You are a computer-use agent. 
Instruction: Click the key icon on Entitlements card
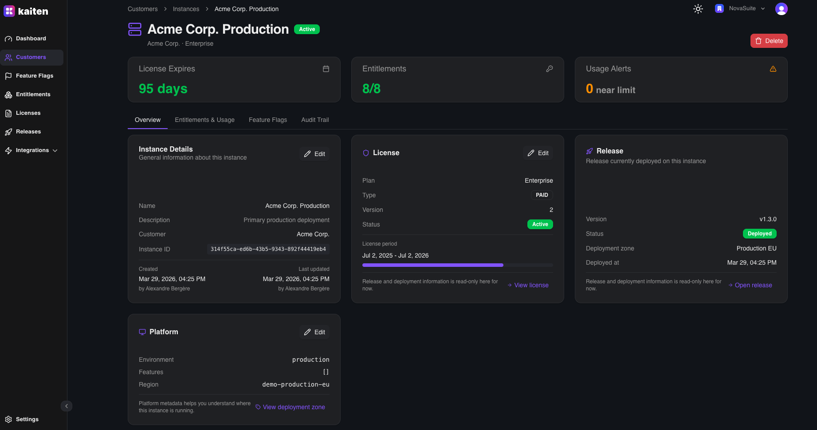click(549, 69)
